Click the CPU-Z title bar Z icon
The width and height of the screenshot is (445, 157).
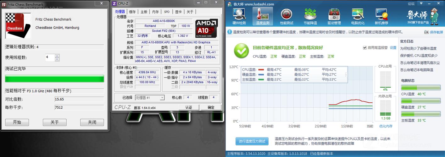tap(114, 3)
